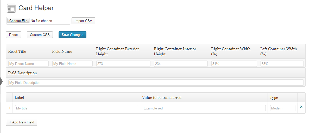Click into the My Field Description box

pyautogui.click(x=156, y=83)
